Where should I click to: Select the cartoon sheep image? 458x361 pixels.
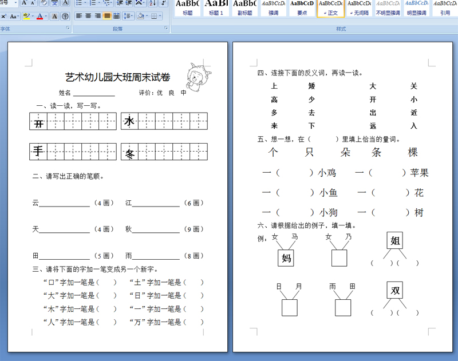(198, 77)
